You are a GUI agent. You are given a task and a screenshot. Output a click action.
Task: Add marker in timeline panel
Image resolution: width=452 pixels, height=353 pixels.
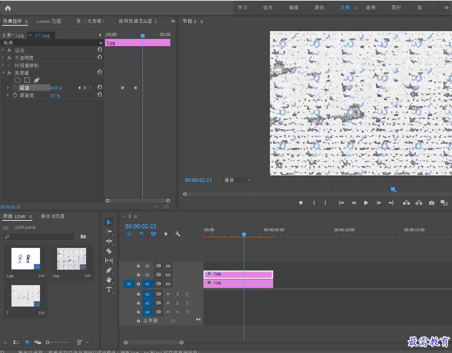(166, 234)
